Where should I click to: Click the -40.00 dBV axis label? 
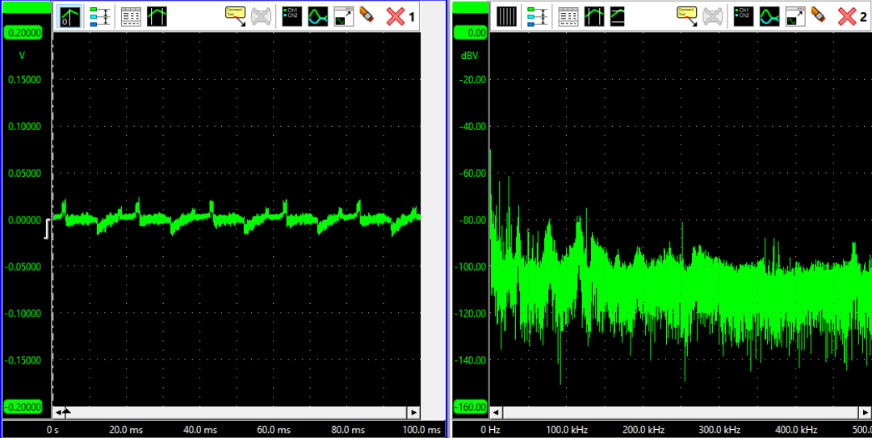pyautogui.click(x=472, y=126)
